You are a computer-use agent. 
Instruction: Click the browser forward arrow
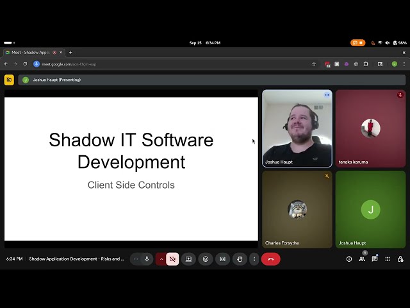click(15, 64)
